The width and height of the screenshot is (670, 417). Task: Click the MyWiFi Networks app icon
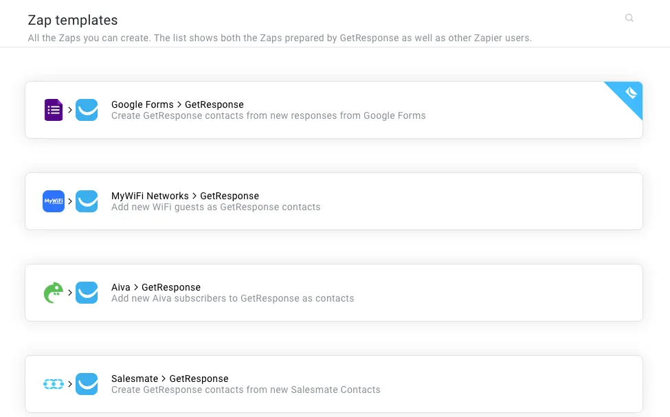coord(54,201)
